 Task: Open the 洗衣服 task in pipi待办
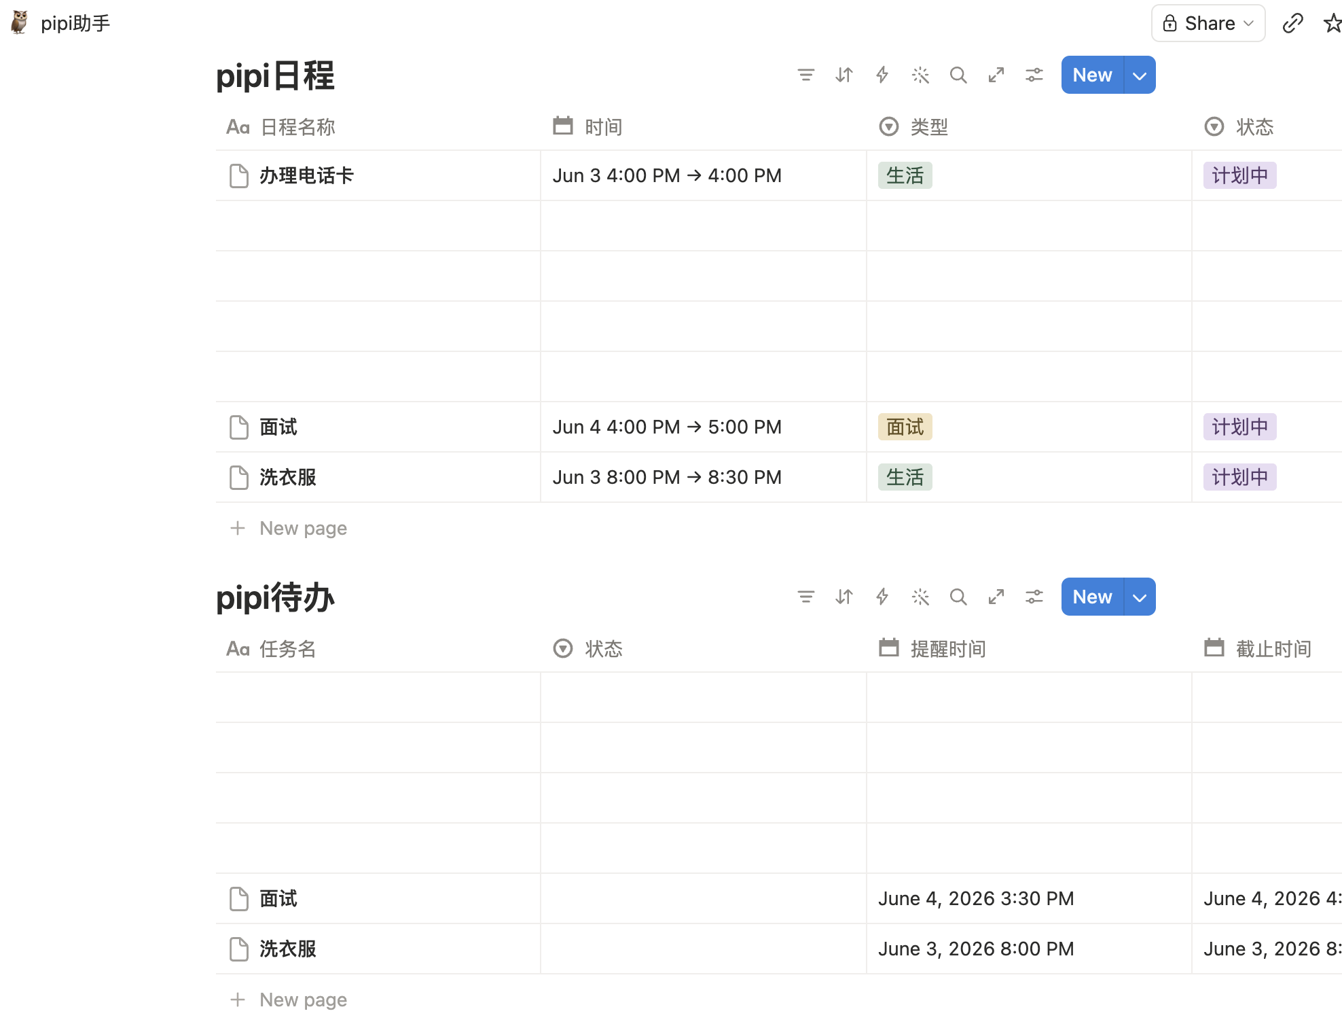click(288, 949)
